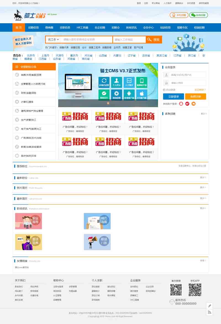
Task: Click 更多 in the 紧急招聘 panel
Action: coord(204,114)
